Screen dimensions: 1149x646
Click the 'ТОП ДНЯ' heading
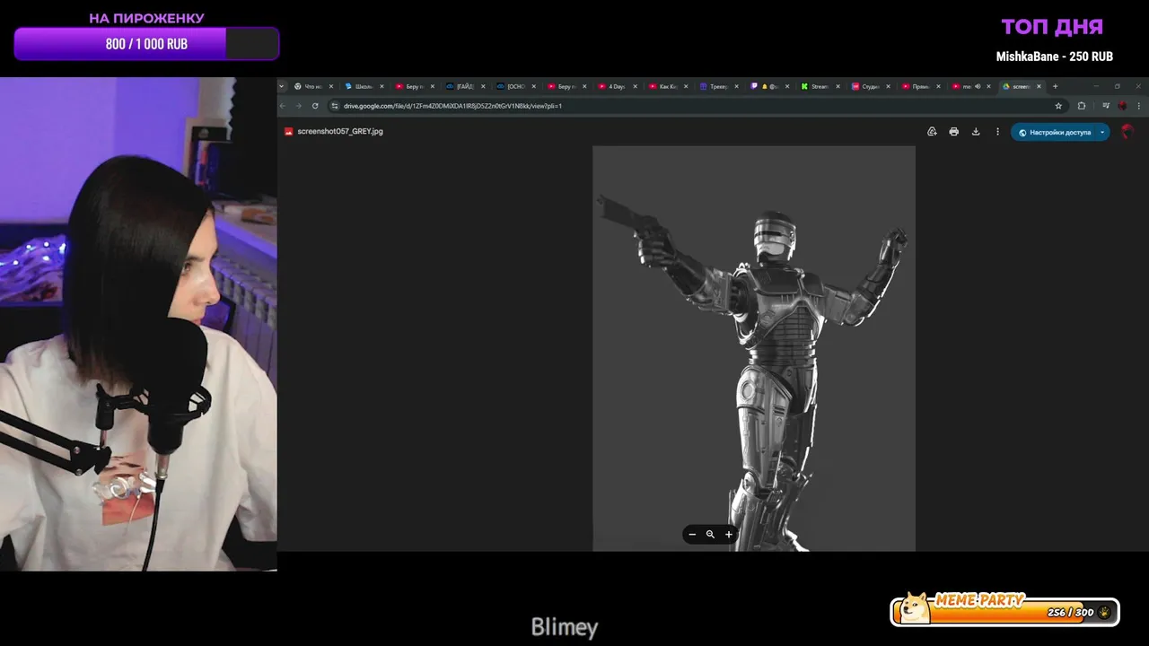point(1052,27)
